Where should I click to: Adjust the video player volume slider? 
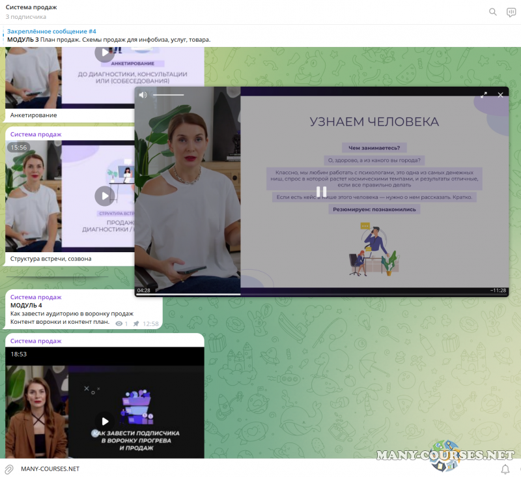click(x=168, y=94)
